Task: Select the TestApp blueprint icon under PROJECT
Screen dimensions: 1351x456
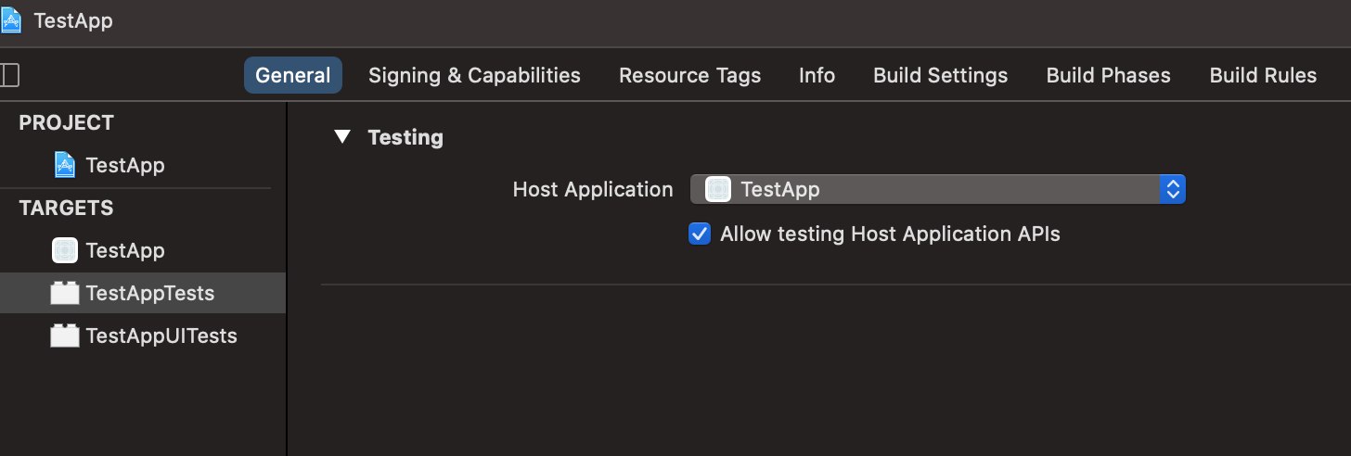Action: coord(64,165)
